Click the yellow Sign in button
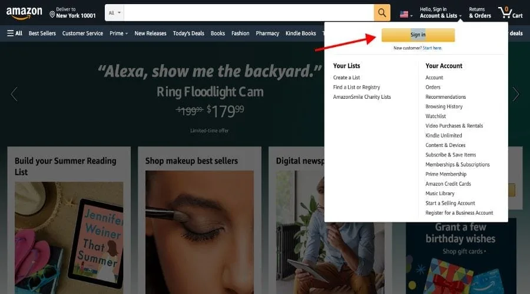This screenshot has height=294, width=530. tap(418, 35)
